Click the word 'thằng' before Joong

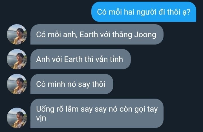click(122, 35)
